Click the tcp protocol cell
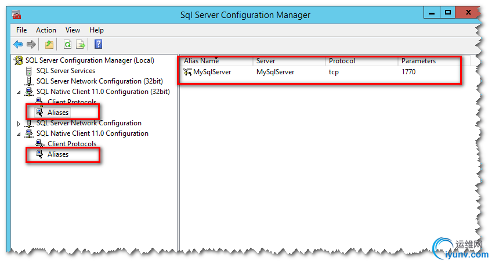Screen dimensions: 492x264 pyautogui.click(x=334, y=72)
